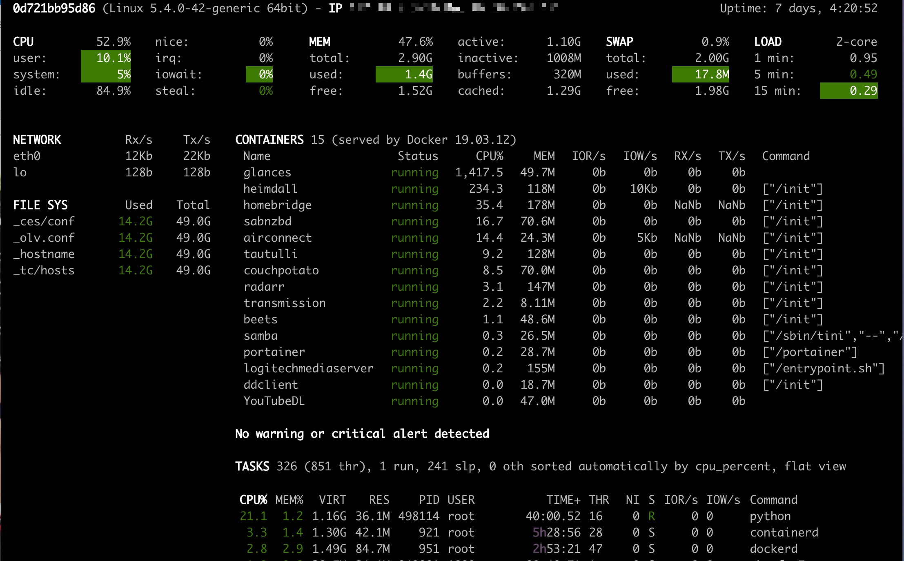This screenshot has height=561, width=904.
Task: Select the homebridge container name
Action: coord(278,205)
